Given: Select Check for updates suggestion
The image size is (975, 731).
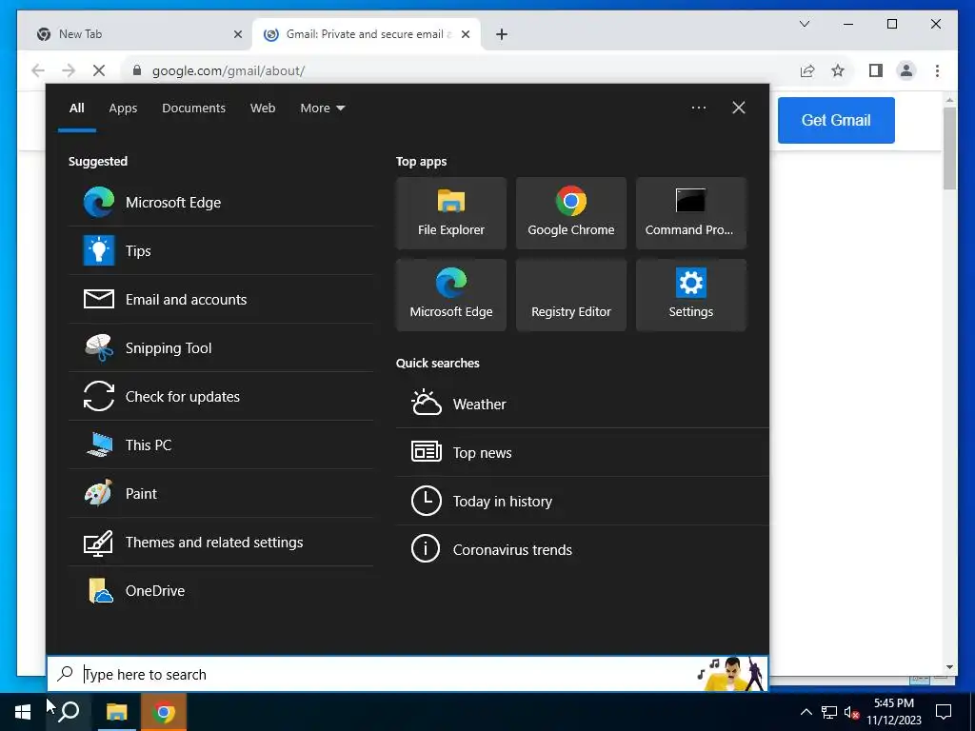Looking at the screenshot, I should [221, 396].
